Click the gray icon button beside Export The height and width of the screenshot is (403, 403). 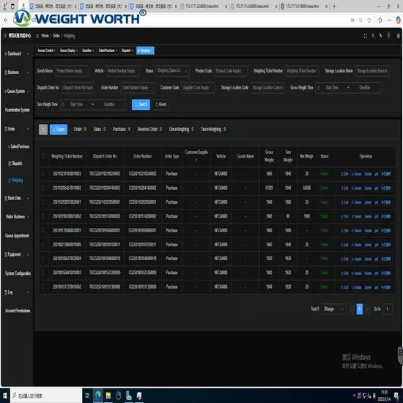[x=43, y=129]
